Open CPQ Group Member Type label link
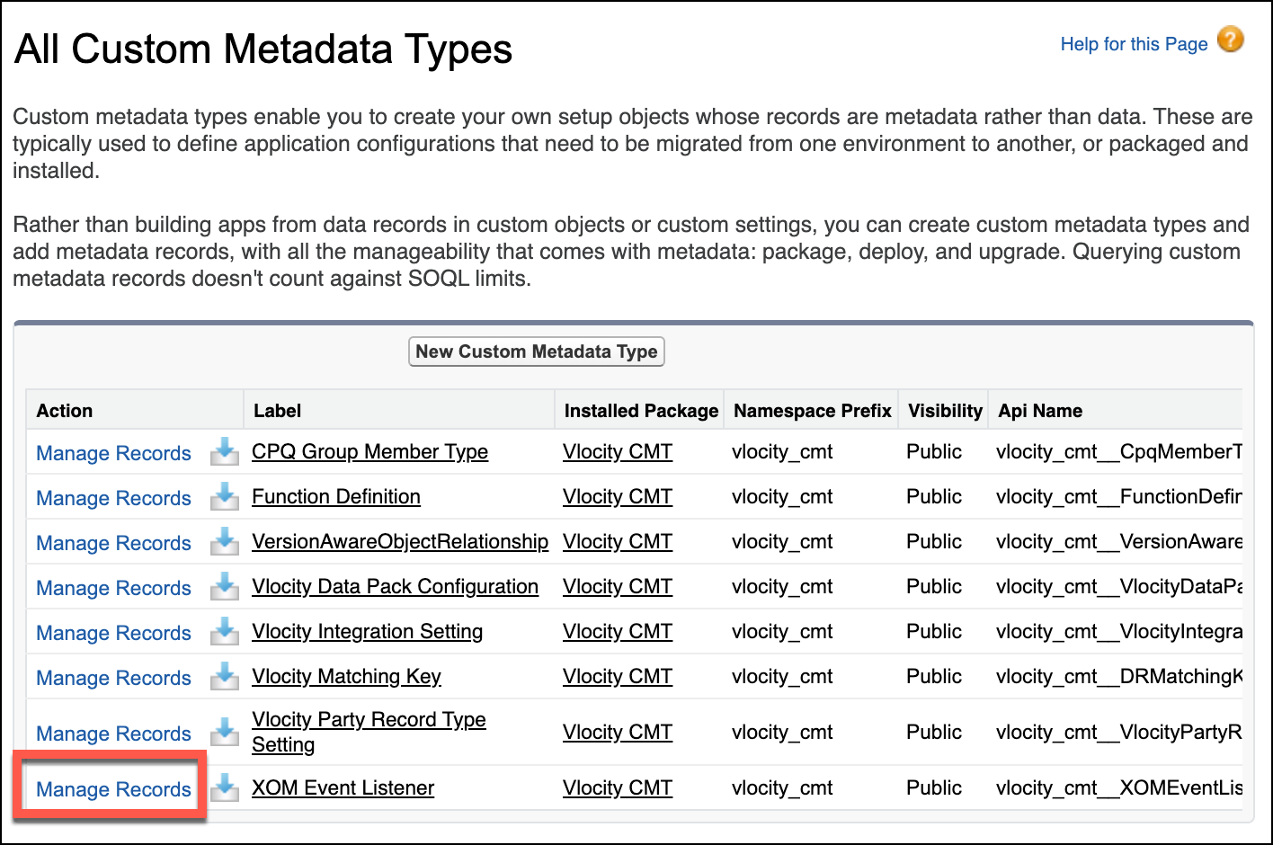Screen dimensions: 1273x845 369,451
